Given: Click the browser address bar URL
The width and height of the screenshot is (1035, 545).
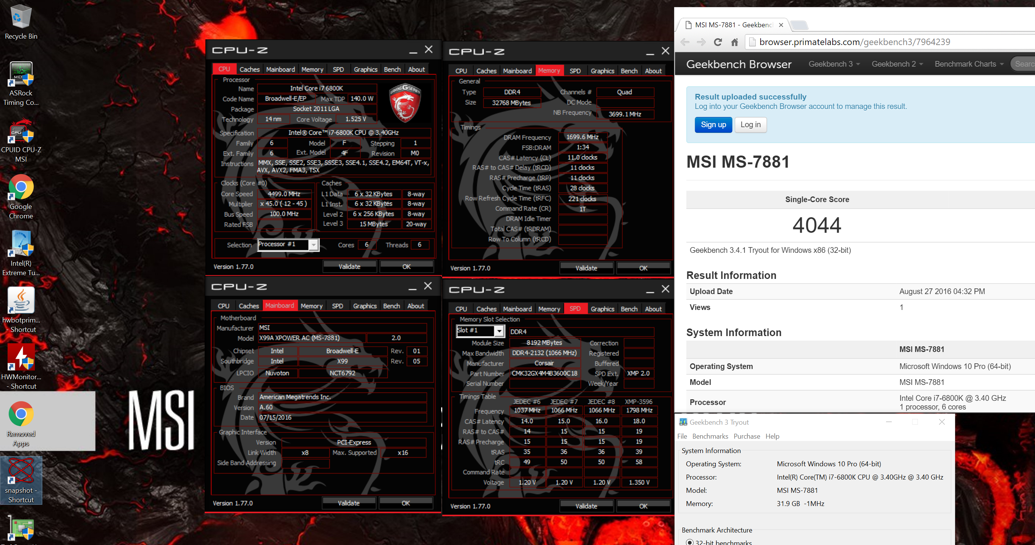Looking at the screenshot, I should pos(855,42).
